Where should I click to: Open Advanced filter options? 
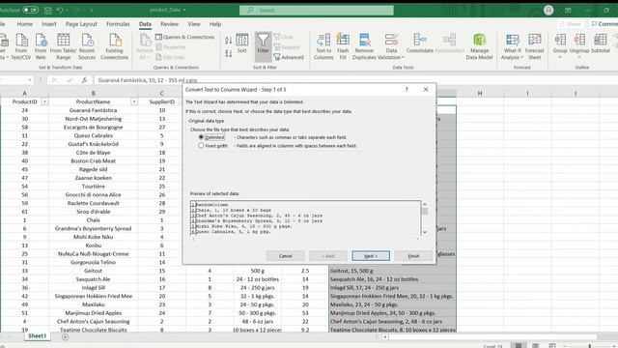click(289, 57)
